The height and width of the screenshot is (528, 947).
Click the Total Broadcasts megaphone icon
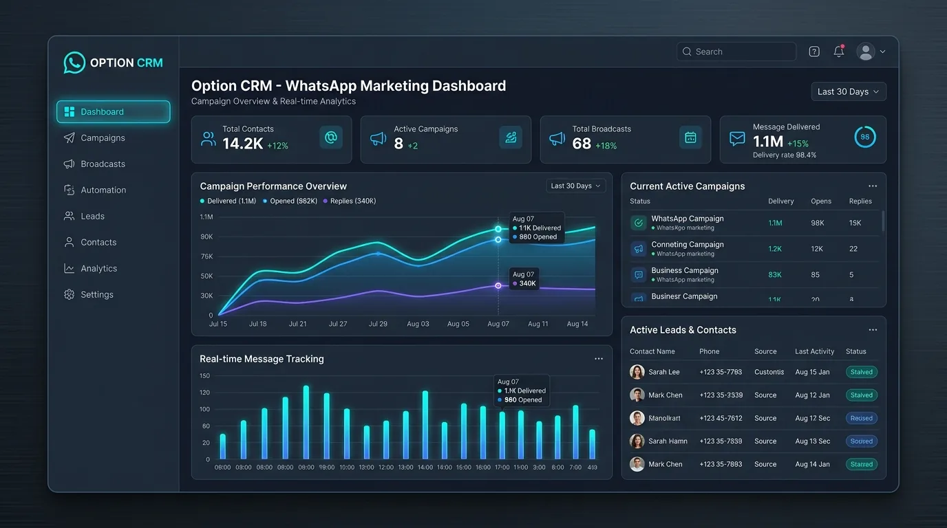(x=557, y=139)
